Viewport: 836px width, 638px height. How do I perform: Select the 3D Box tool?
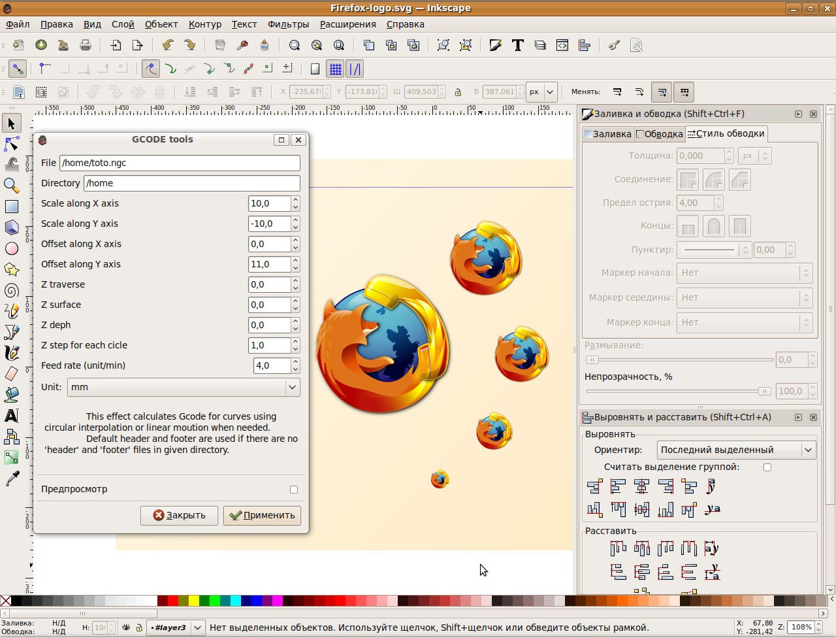click(x=12, y=227)
